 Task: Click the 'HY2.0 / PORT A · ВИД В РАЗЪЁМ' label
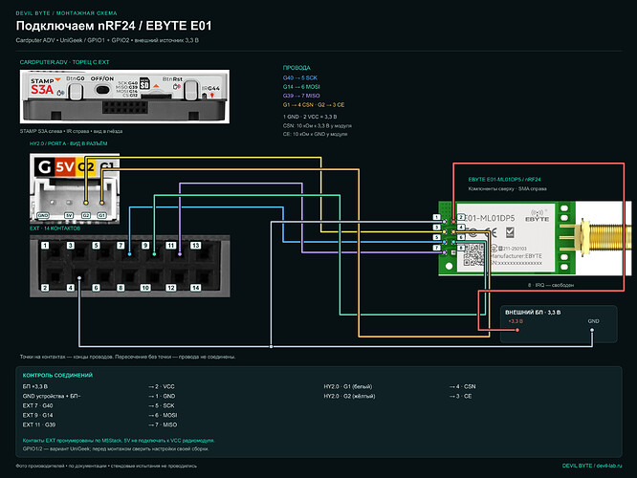[x=68, y=143]
